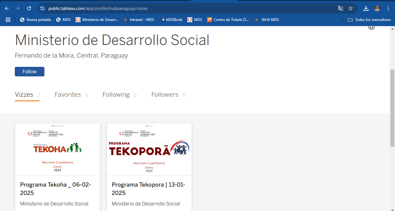Switch to the Following tab
395x211 pixels.
119,95
